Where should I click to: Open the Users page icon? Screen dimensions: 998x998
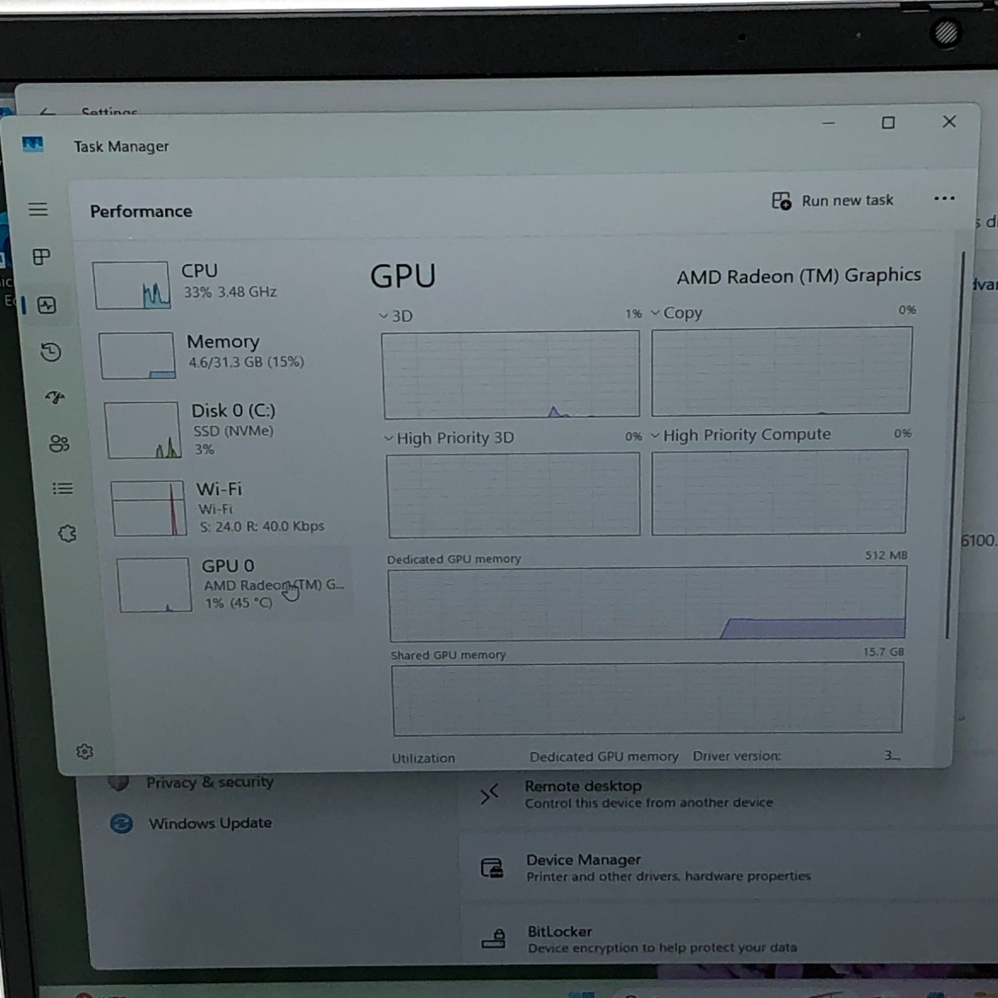59,444
